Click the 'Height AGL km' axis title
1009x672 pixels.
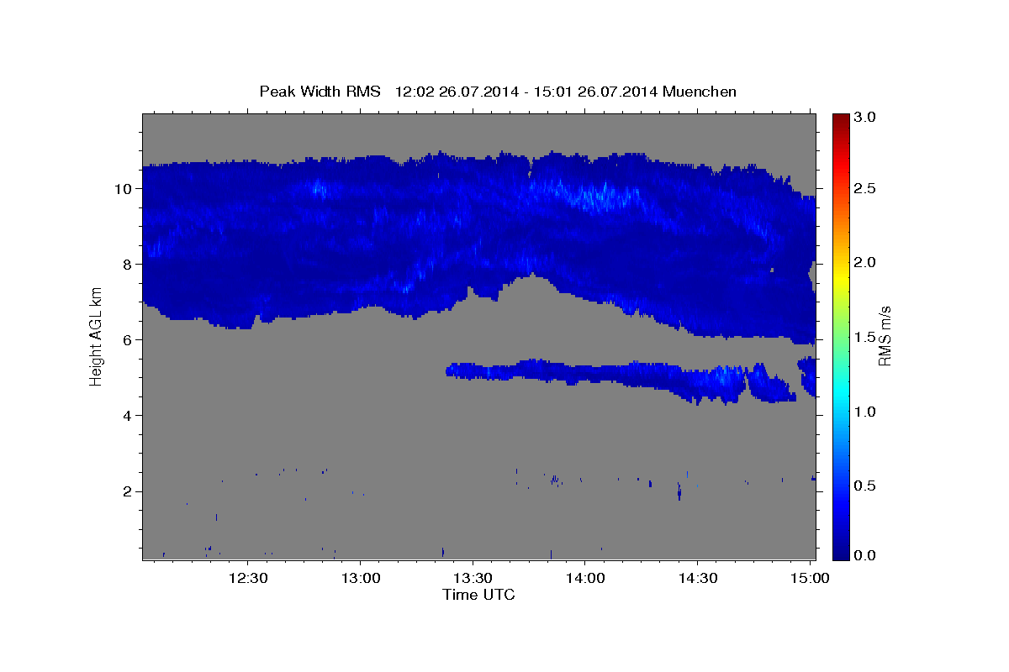pos(97,336)
